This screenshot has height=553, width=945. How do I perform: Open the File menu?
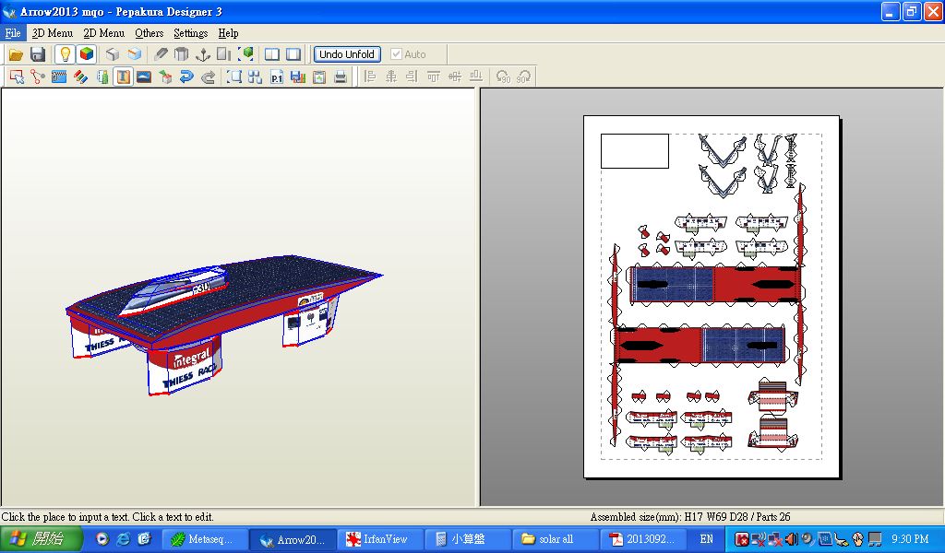[13, 33]
